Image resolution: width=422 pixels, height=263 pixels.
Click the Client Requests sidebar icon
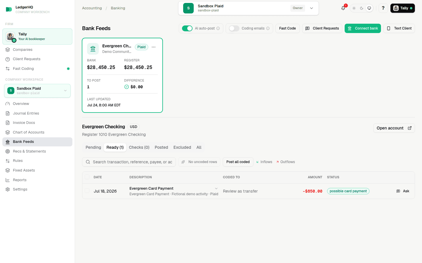8,59
